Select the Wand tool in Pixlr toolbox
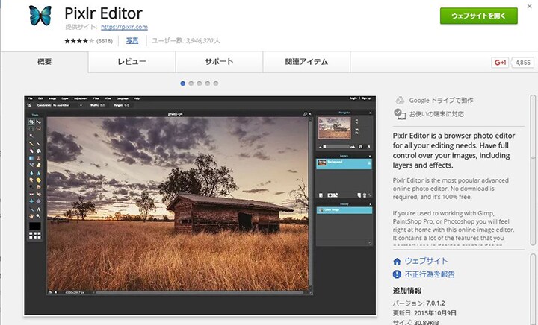 pos(31,136)
